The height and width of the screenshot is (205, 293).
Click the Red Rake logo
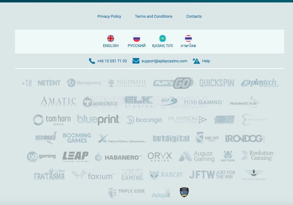(x=46, y=138)
